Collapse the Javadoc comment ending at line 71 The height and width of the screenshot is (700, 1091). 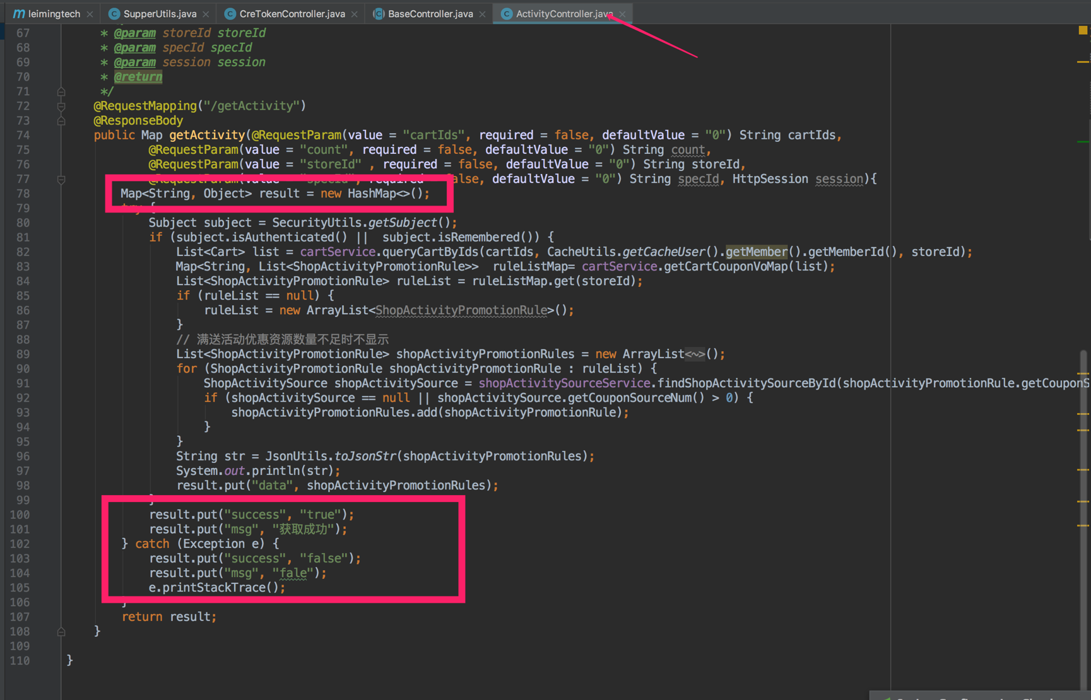(x=61, y=91)
